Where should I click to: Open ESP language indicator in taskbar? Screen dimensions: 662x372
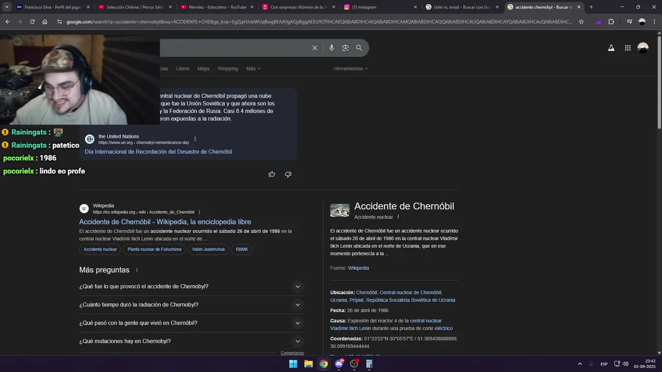pyautogui.click(x=604, y=364)
